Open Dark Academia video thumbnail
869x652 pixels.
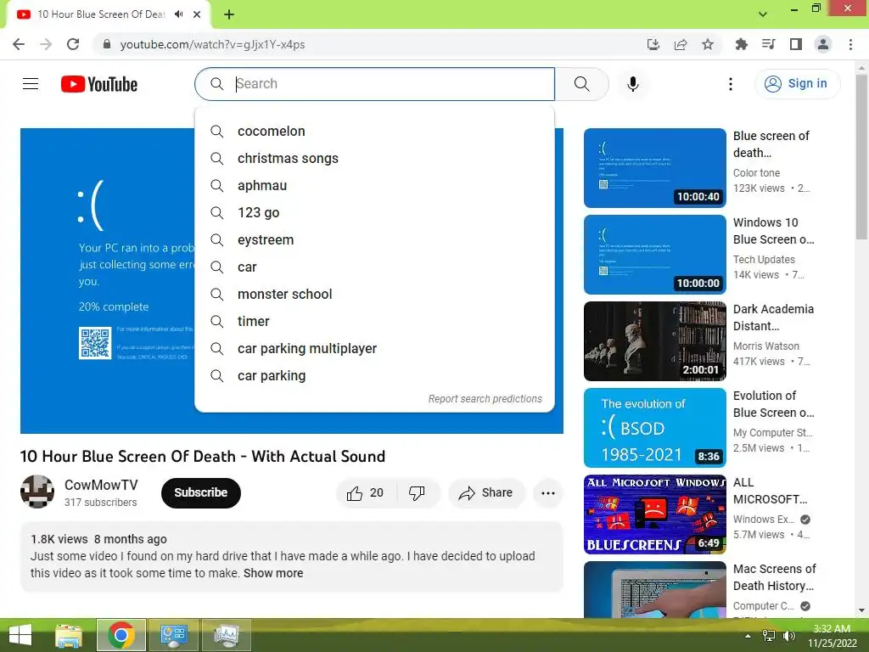pos(654,341)
